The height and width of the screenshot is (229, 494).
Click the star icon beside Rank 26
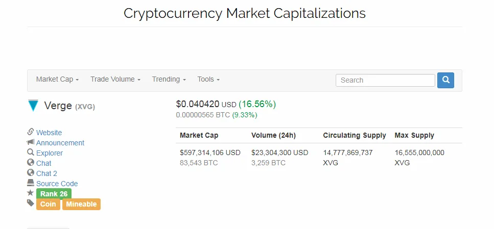tap(31, 193)
